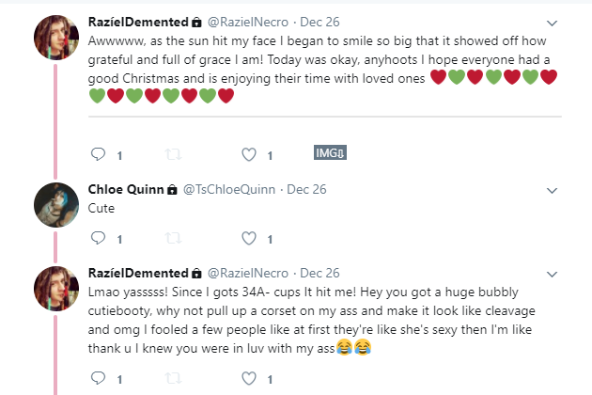
Task: Like the first RazielDemented Christmas tweet
Action: (x=249, y=154)
